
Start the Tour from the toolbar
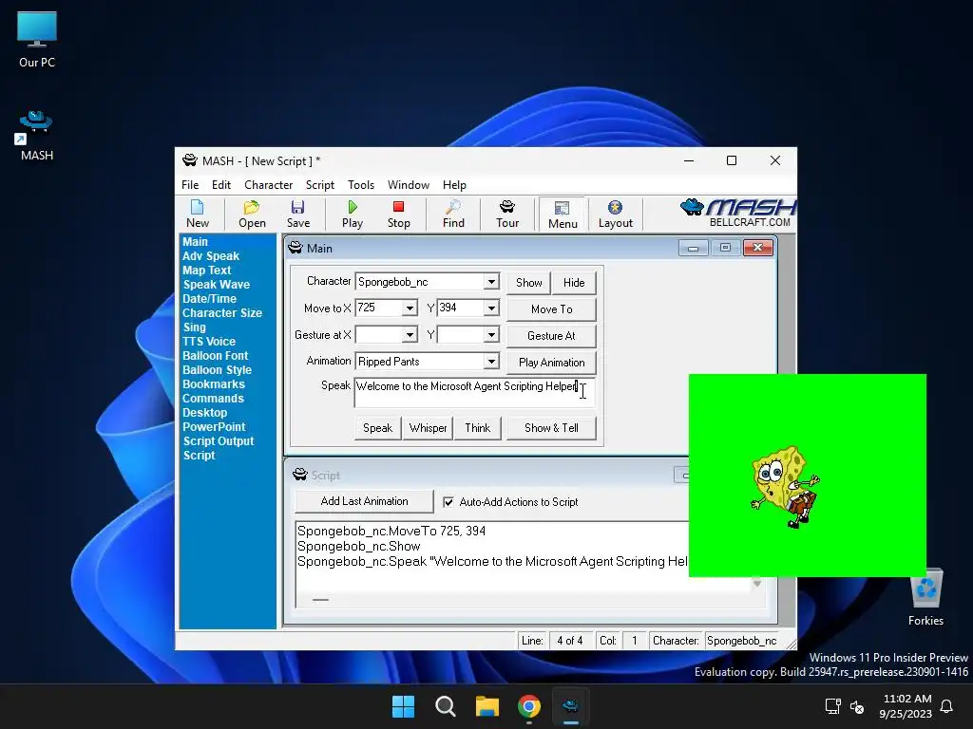point(507,214)
